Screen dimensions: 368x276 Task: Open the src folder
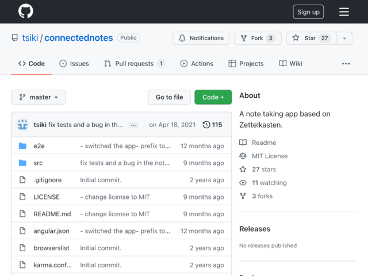coord(38,163)
